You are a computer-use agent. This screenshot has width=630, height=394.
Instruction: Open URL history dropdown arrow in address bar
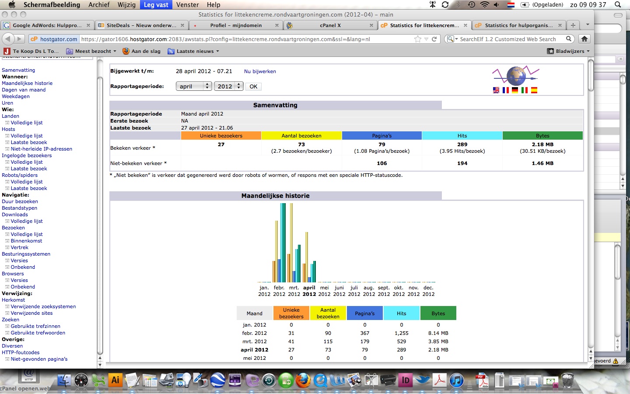tap(426, 39)
